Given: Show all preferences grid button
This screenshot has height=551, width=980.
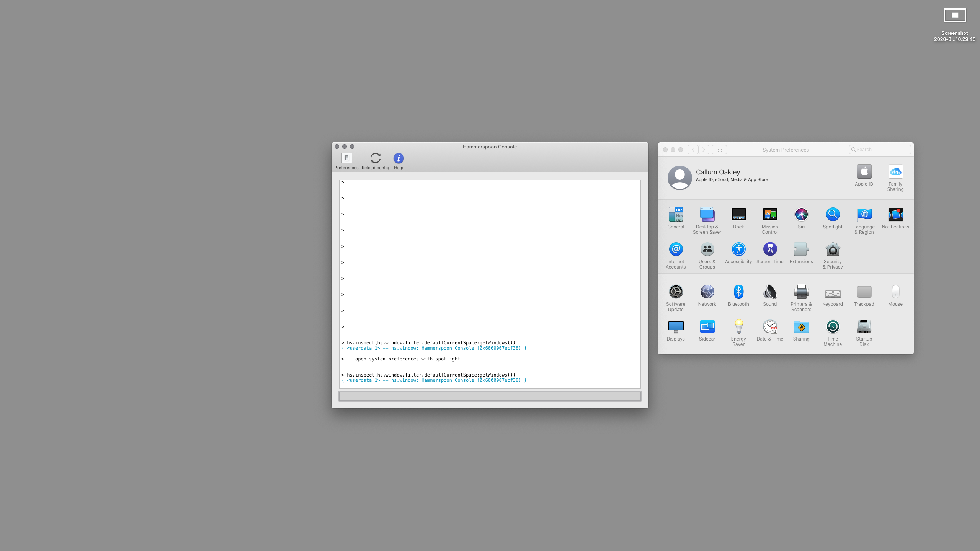Looking at the screenshot, I should pyautogui.click(x=719, y=150).
